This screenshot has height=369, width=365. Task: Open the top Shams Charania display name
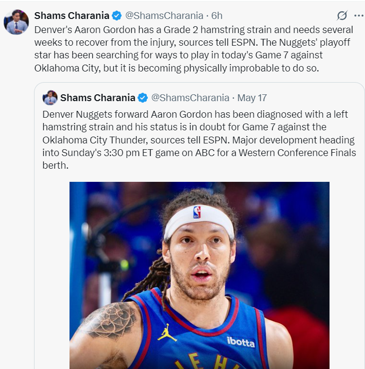(x=71, y=16)
